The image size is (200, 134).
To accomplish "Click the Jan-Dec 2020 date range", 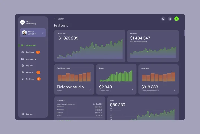I will tap(98, 104).
